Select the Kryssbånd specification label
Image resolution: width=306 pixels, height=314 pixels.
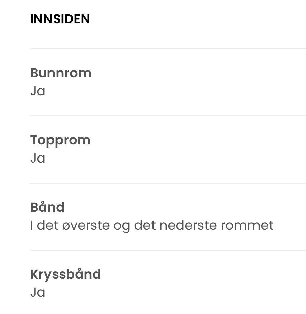pyautogui.click(x=66, y=274)
